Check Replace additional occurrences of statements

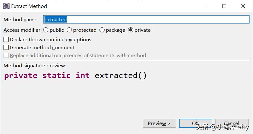pos(6,56)
